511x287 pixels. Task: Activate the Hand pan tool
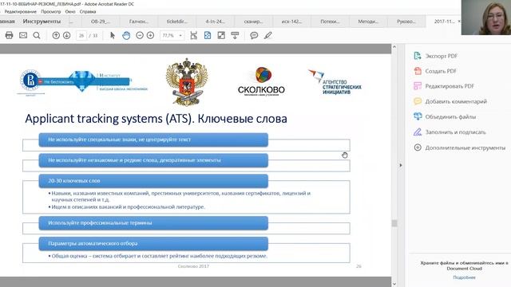[x=126, y=35]
